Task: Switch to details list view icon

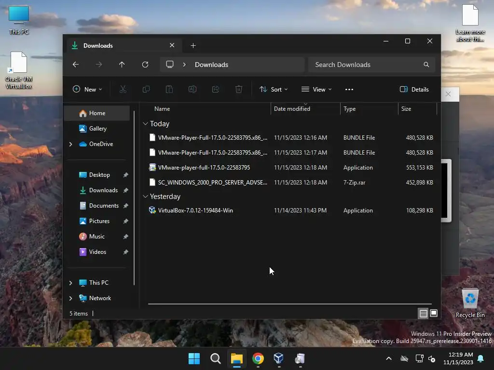Action: 424,313
